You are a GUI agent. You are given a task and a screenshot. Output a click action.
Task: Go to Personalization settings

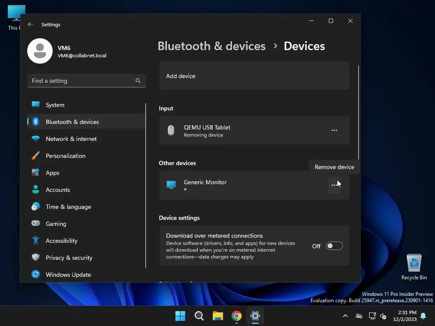click(x=86, y=156)
